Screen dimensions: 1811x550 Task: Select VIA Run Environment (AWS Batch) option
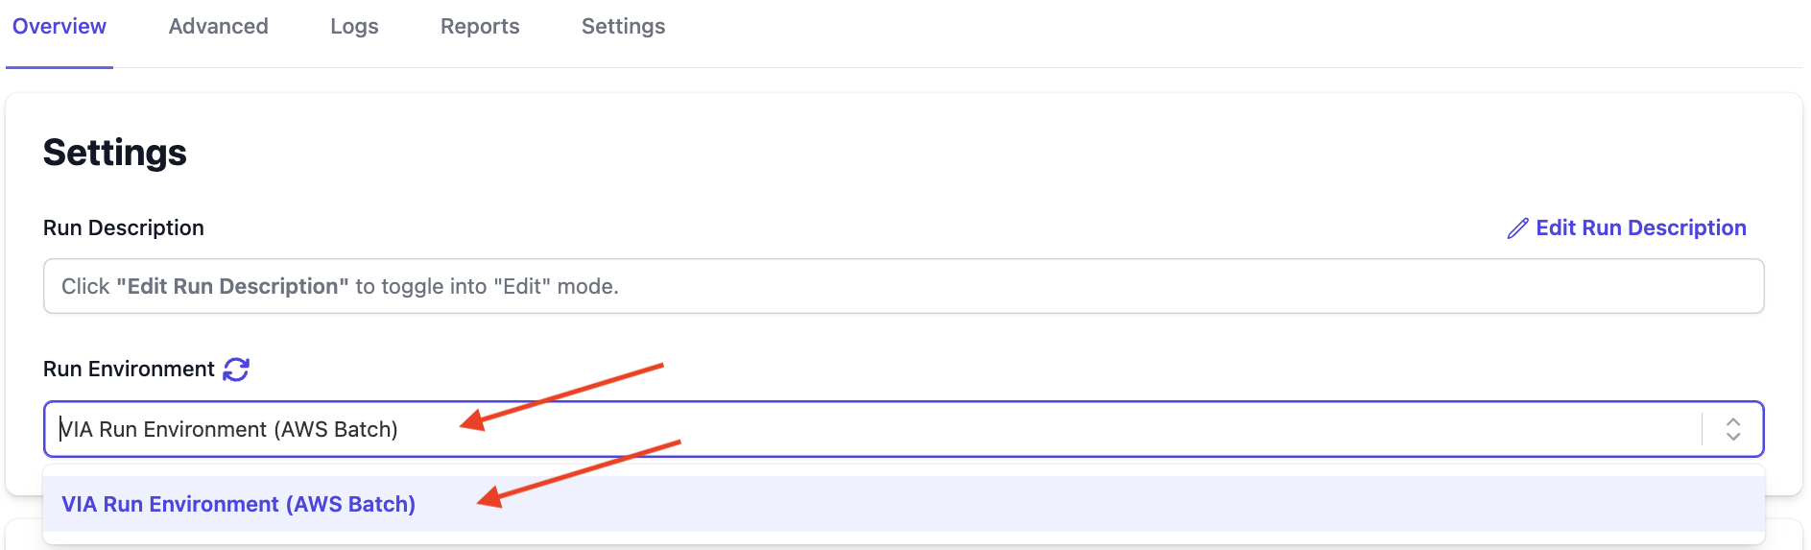(239, 505)
